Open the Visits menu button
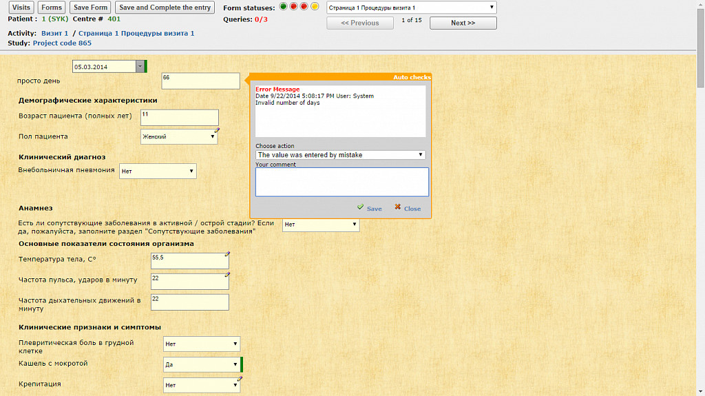The height and width of the screenshot is (396, 705). (22, 8)
